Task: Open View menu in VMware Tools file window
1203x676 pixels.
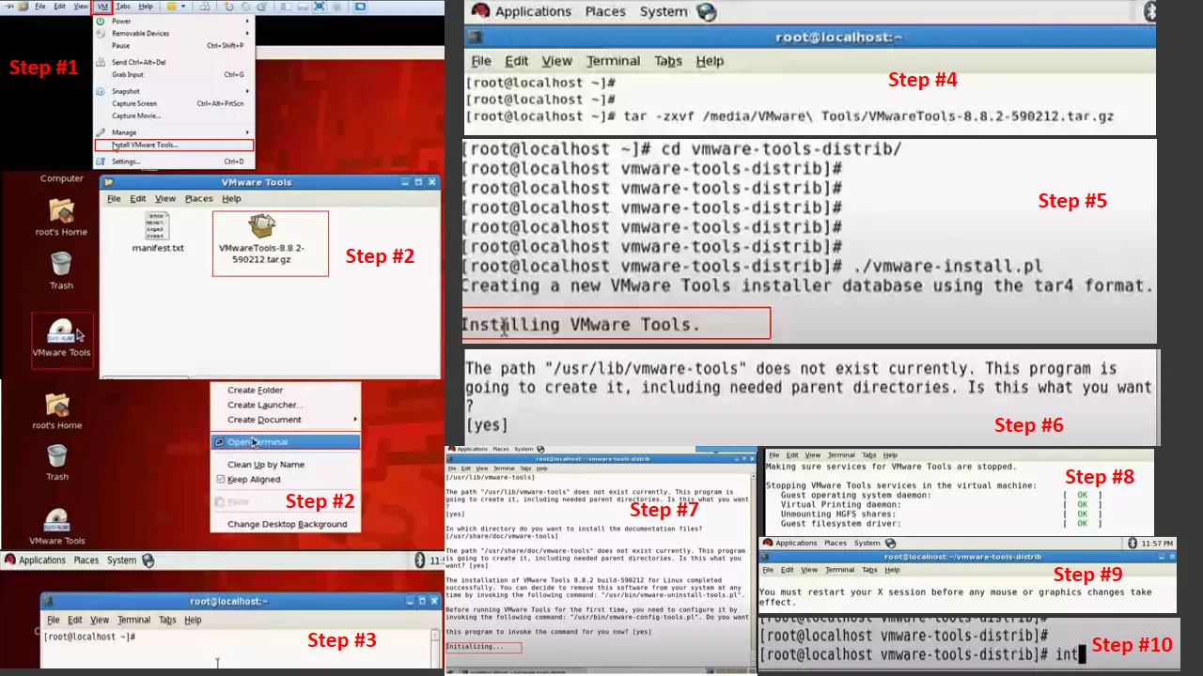Action: point(165,199)
